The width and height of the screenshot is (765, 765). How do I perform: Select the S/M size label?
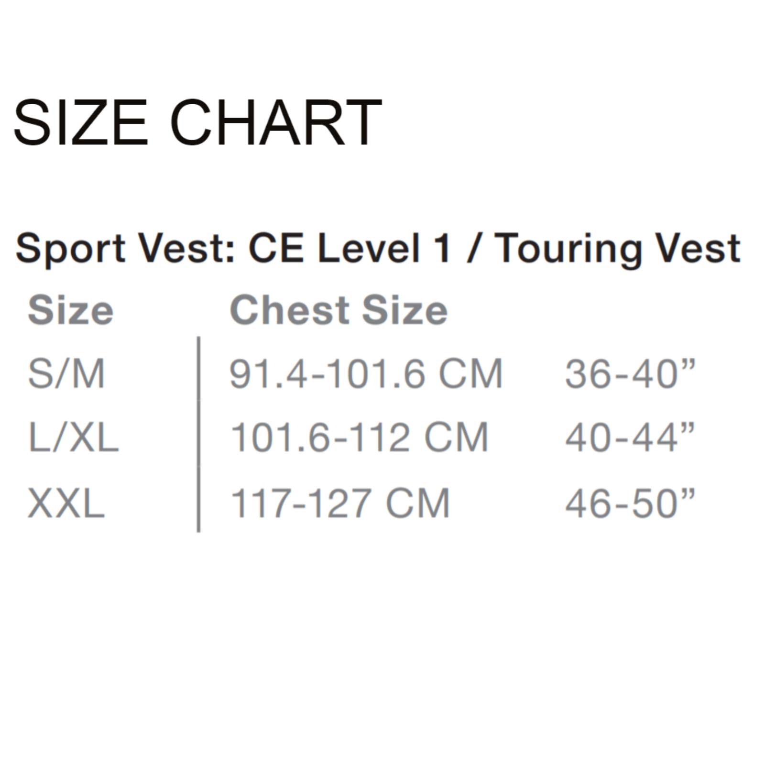point(66,373)
